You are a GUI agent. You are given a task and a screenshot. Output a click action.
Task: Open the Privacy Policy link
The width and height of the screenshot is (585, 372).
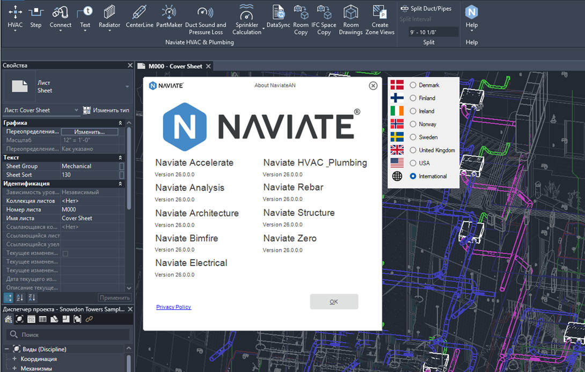[173, 307]
